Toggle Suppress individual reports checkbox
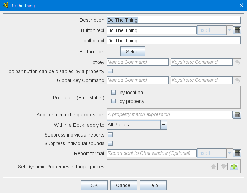 coord(111,134)
